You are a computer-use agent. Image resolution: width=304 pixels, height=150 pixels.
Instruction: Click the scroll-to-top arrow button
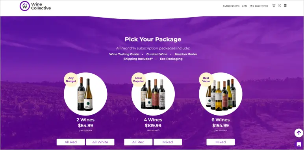[x=298, y=133]
